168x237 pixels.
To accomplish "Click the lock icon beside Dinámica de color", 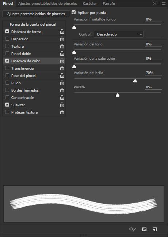I will point(62,61).
